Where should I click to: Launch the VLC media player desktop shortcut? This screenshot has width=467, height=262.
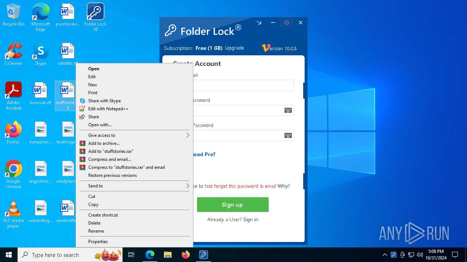coord(13,214)
